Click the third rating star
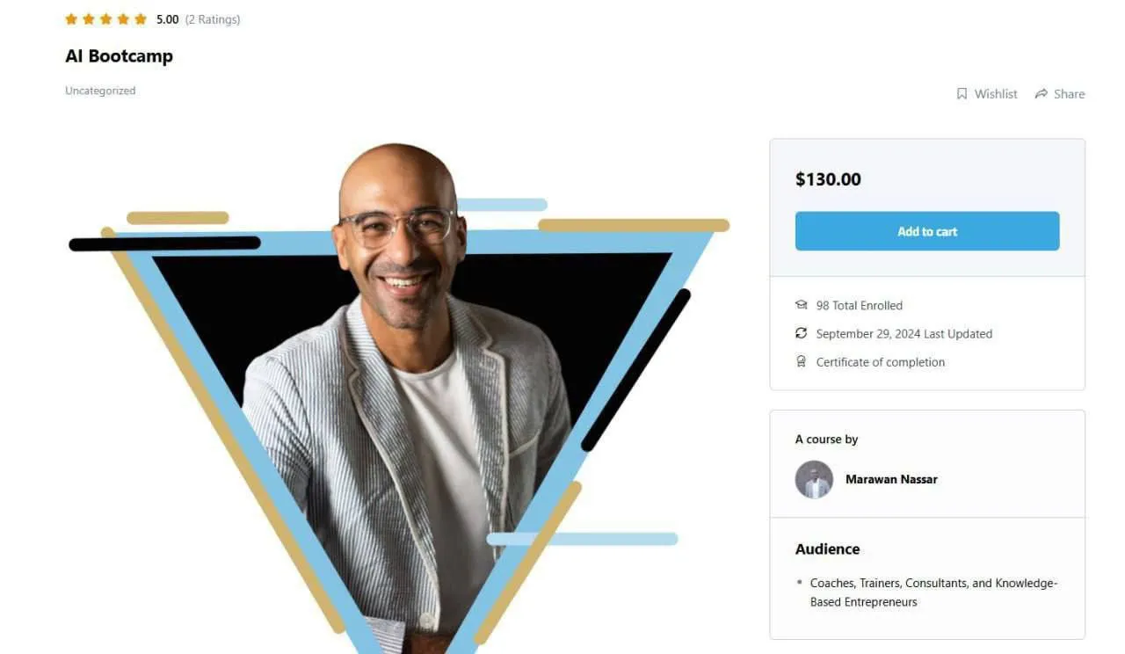 point(106,18)
